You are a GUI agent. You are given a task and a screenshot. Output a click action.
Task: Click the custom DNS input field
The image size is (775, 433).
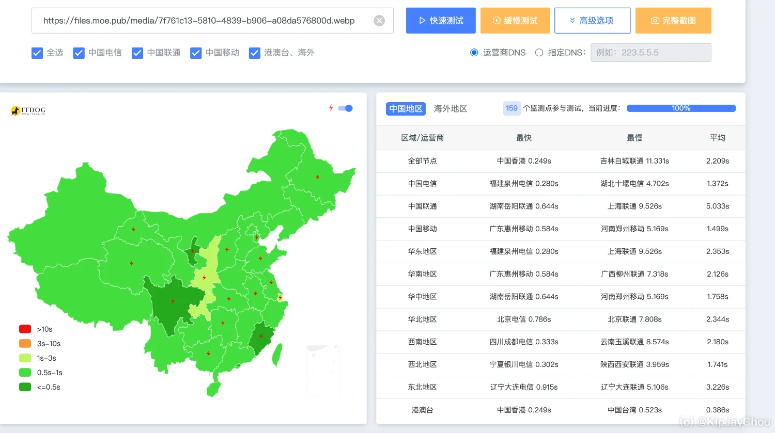click(650, 53)
